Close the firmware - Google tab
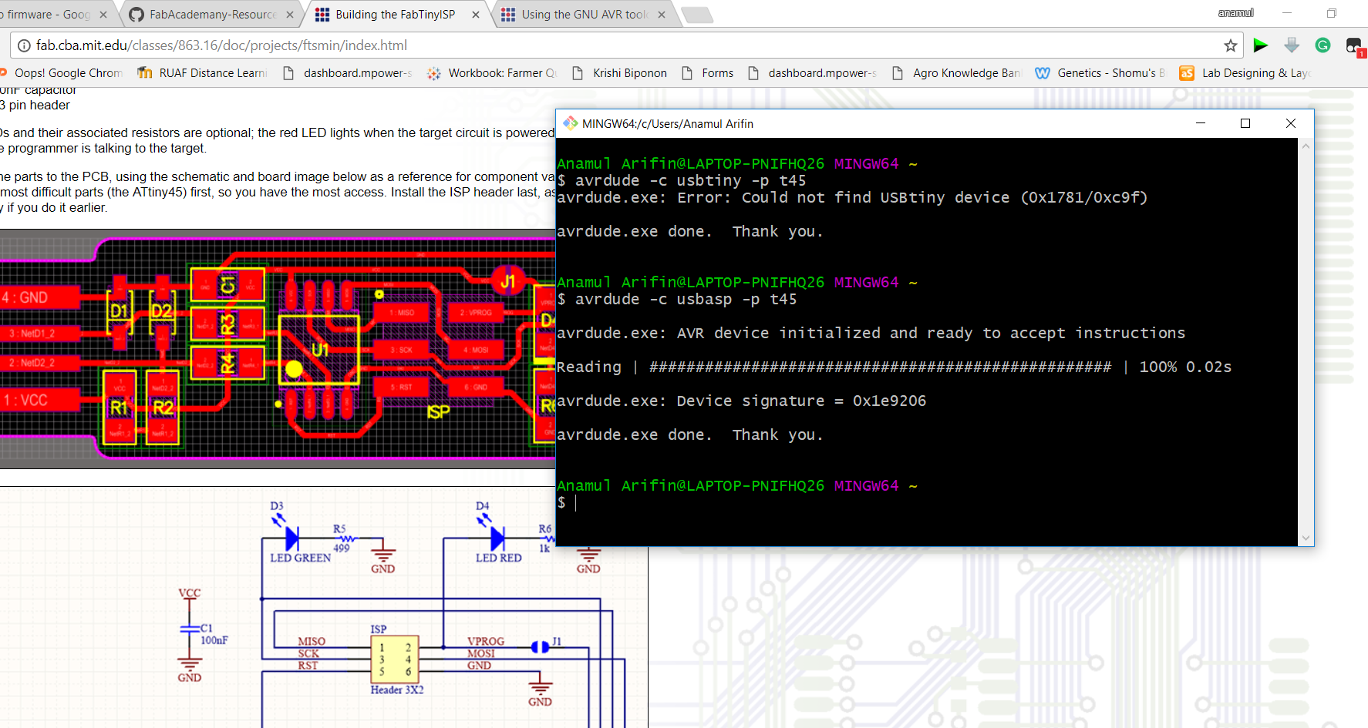The image size is (1368, 728). point(103,15)
